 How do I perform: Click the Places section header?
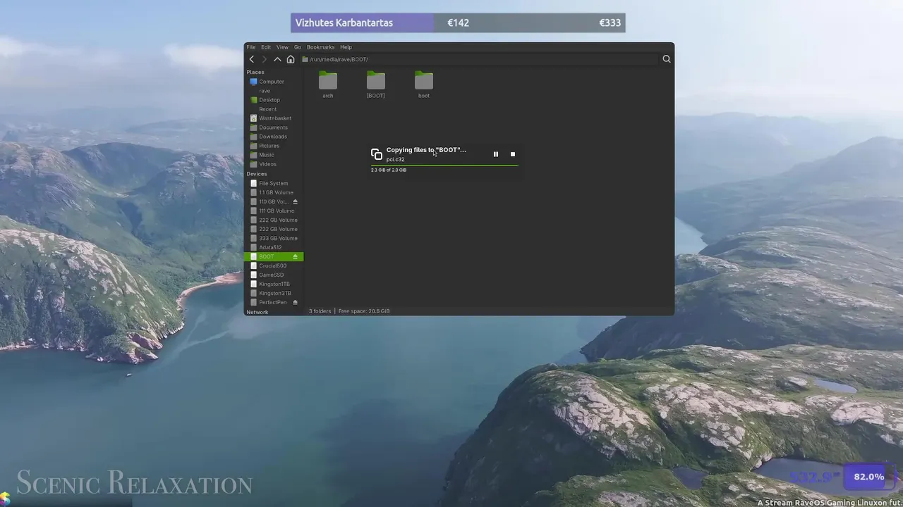[255, 72]
